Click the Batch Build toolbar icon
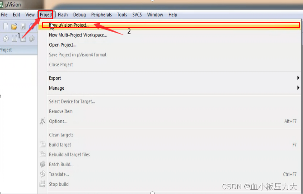The width and height of the screenshot is (303, 194). pos(32,39)
